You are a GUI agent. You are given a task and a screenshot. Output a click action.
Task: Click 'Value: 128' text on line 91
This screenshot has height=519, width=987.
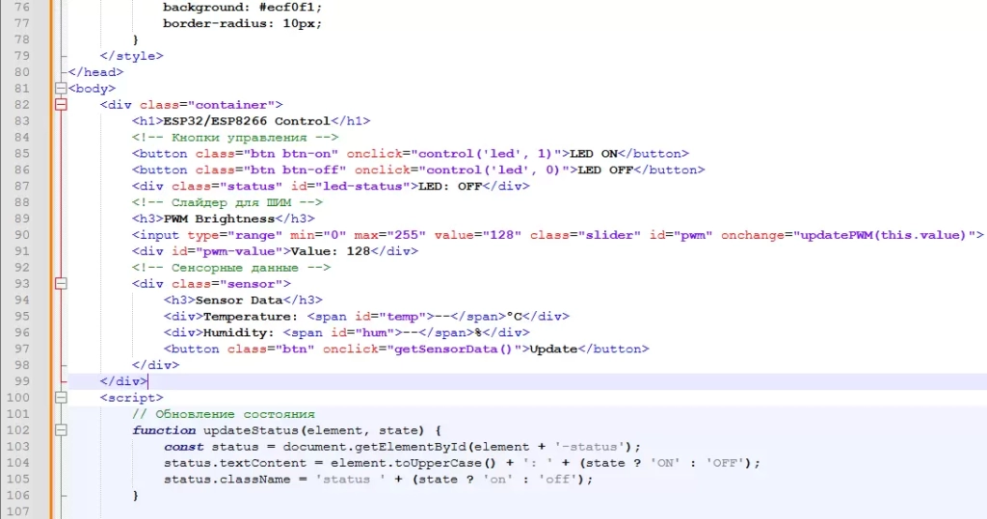point(331,251)
